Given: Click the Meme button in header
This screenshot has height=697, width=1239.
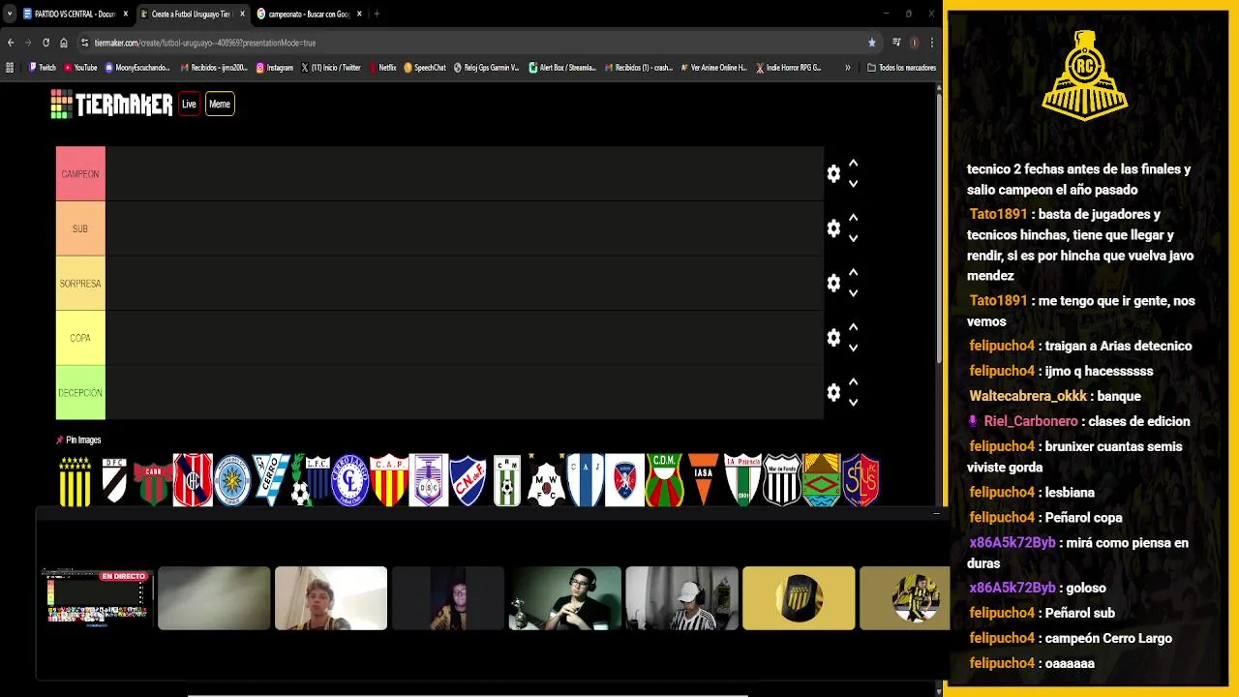Looking at the screenshot, I should [x=220, y=104].
